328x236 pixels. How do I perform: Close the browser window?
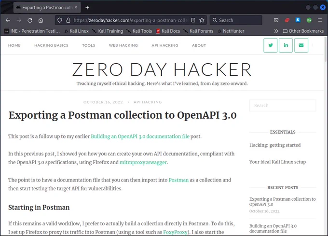(323, 7)
